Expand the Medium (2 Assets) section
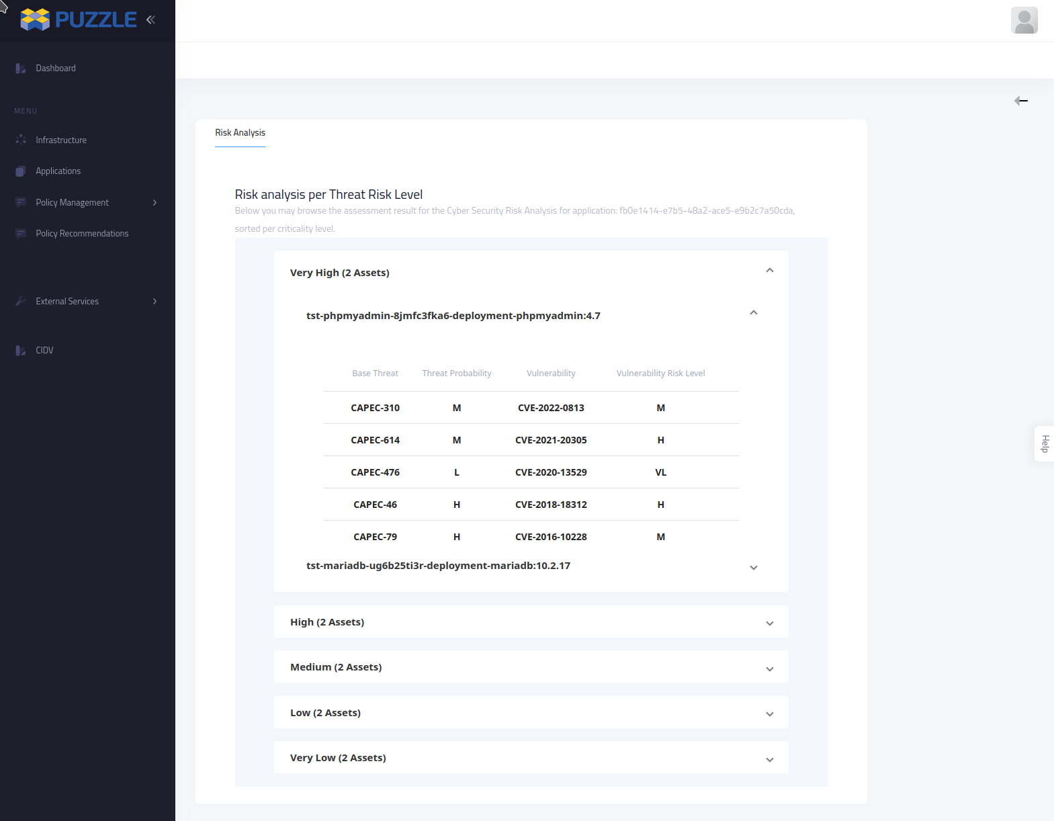Viewport: 1054px width, 821px height. [770, 669]
